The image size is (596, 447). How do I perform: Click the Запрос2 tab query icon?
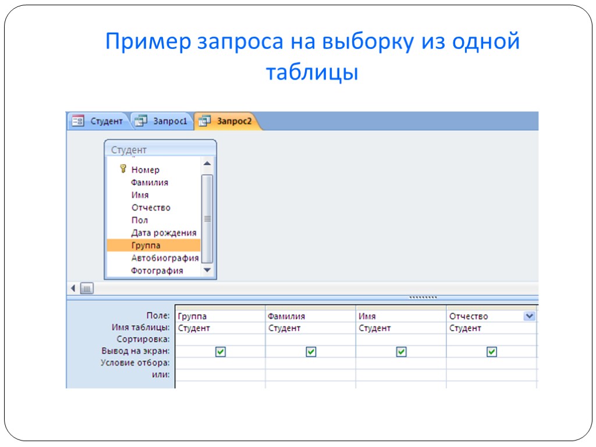204,121
